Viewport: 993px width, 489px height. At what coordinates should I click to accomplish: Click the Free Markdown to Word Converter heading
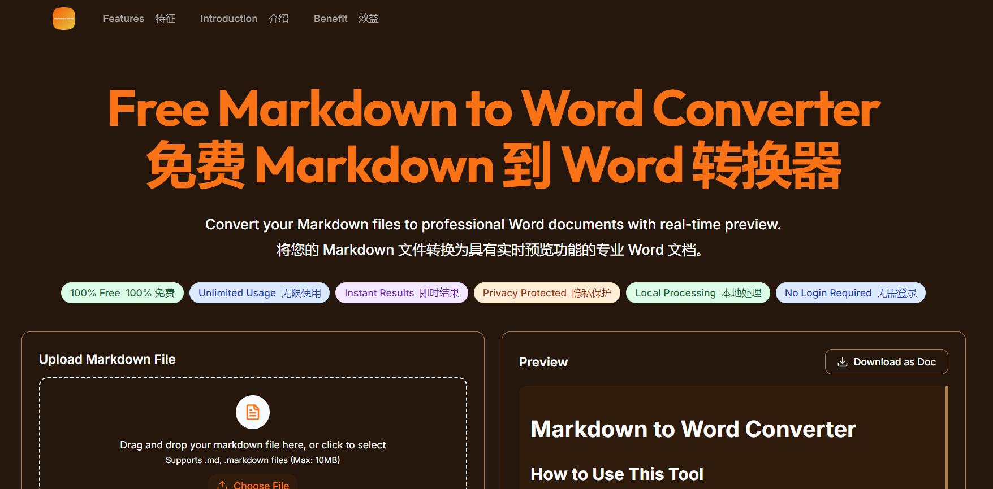click(494, 108)
